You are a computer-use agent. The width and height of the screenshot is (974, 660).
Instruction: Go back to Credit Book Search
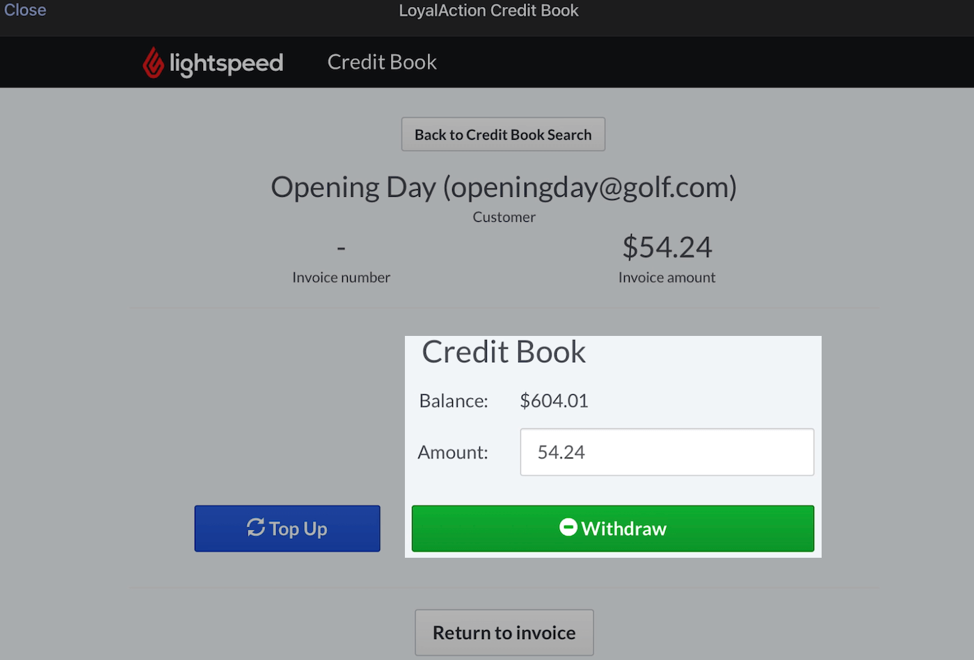coord(503,134)
